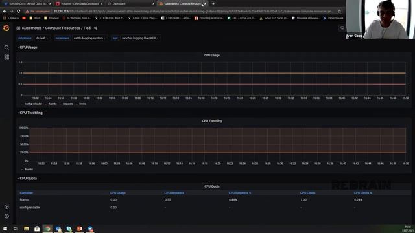Open the Personal bookmark folder

pos(51,18)
